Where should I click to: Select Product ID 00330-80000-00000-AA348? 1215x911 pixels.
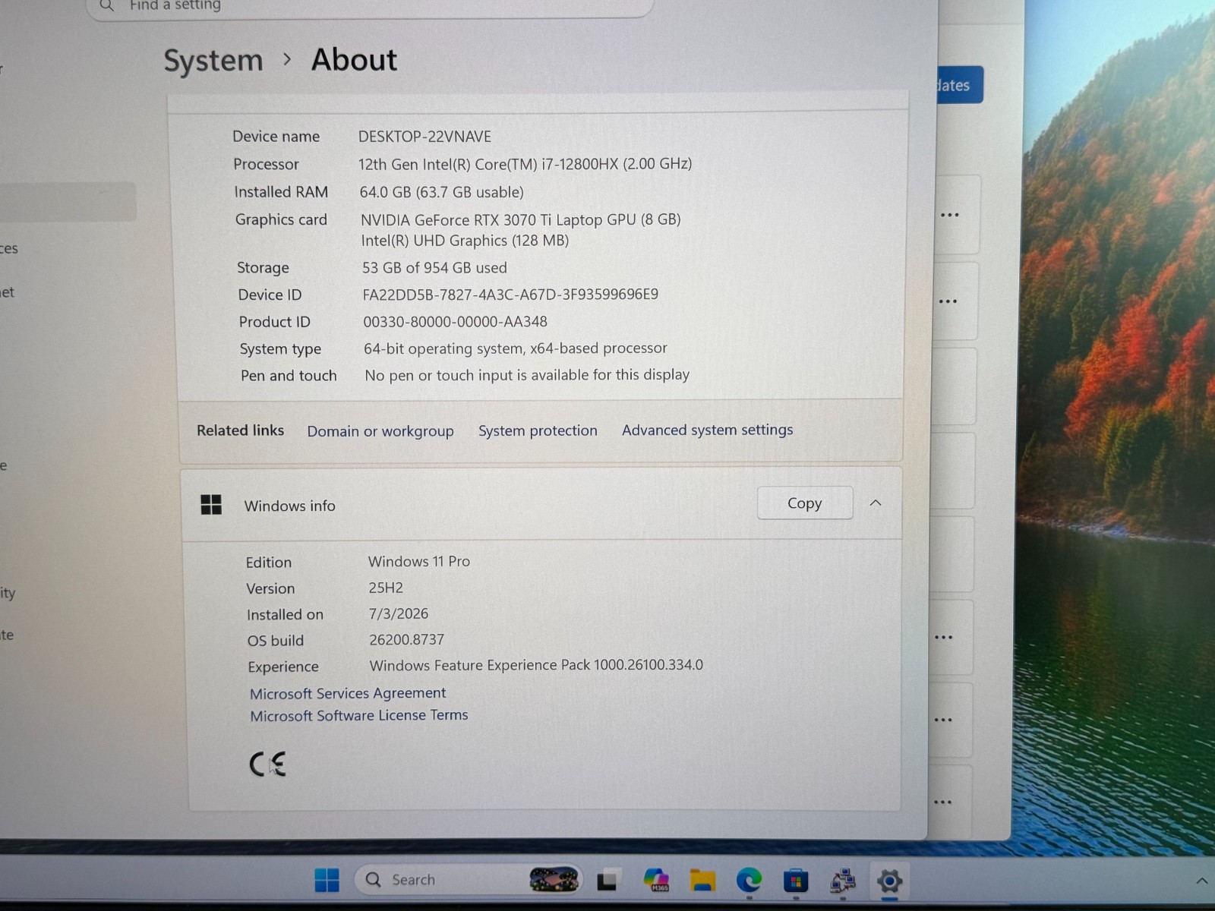(455, 322)
